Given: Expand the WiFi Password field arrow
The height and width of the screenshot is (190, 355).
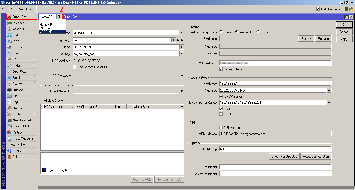Looking at the screenshot, I should (x=182, y=76).
